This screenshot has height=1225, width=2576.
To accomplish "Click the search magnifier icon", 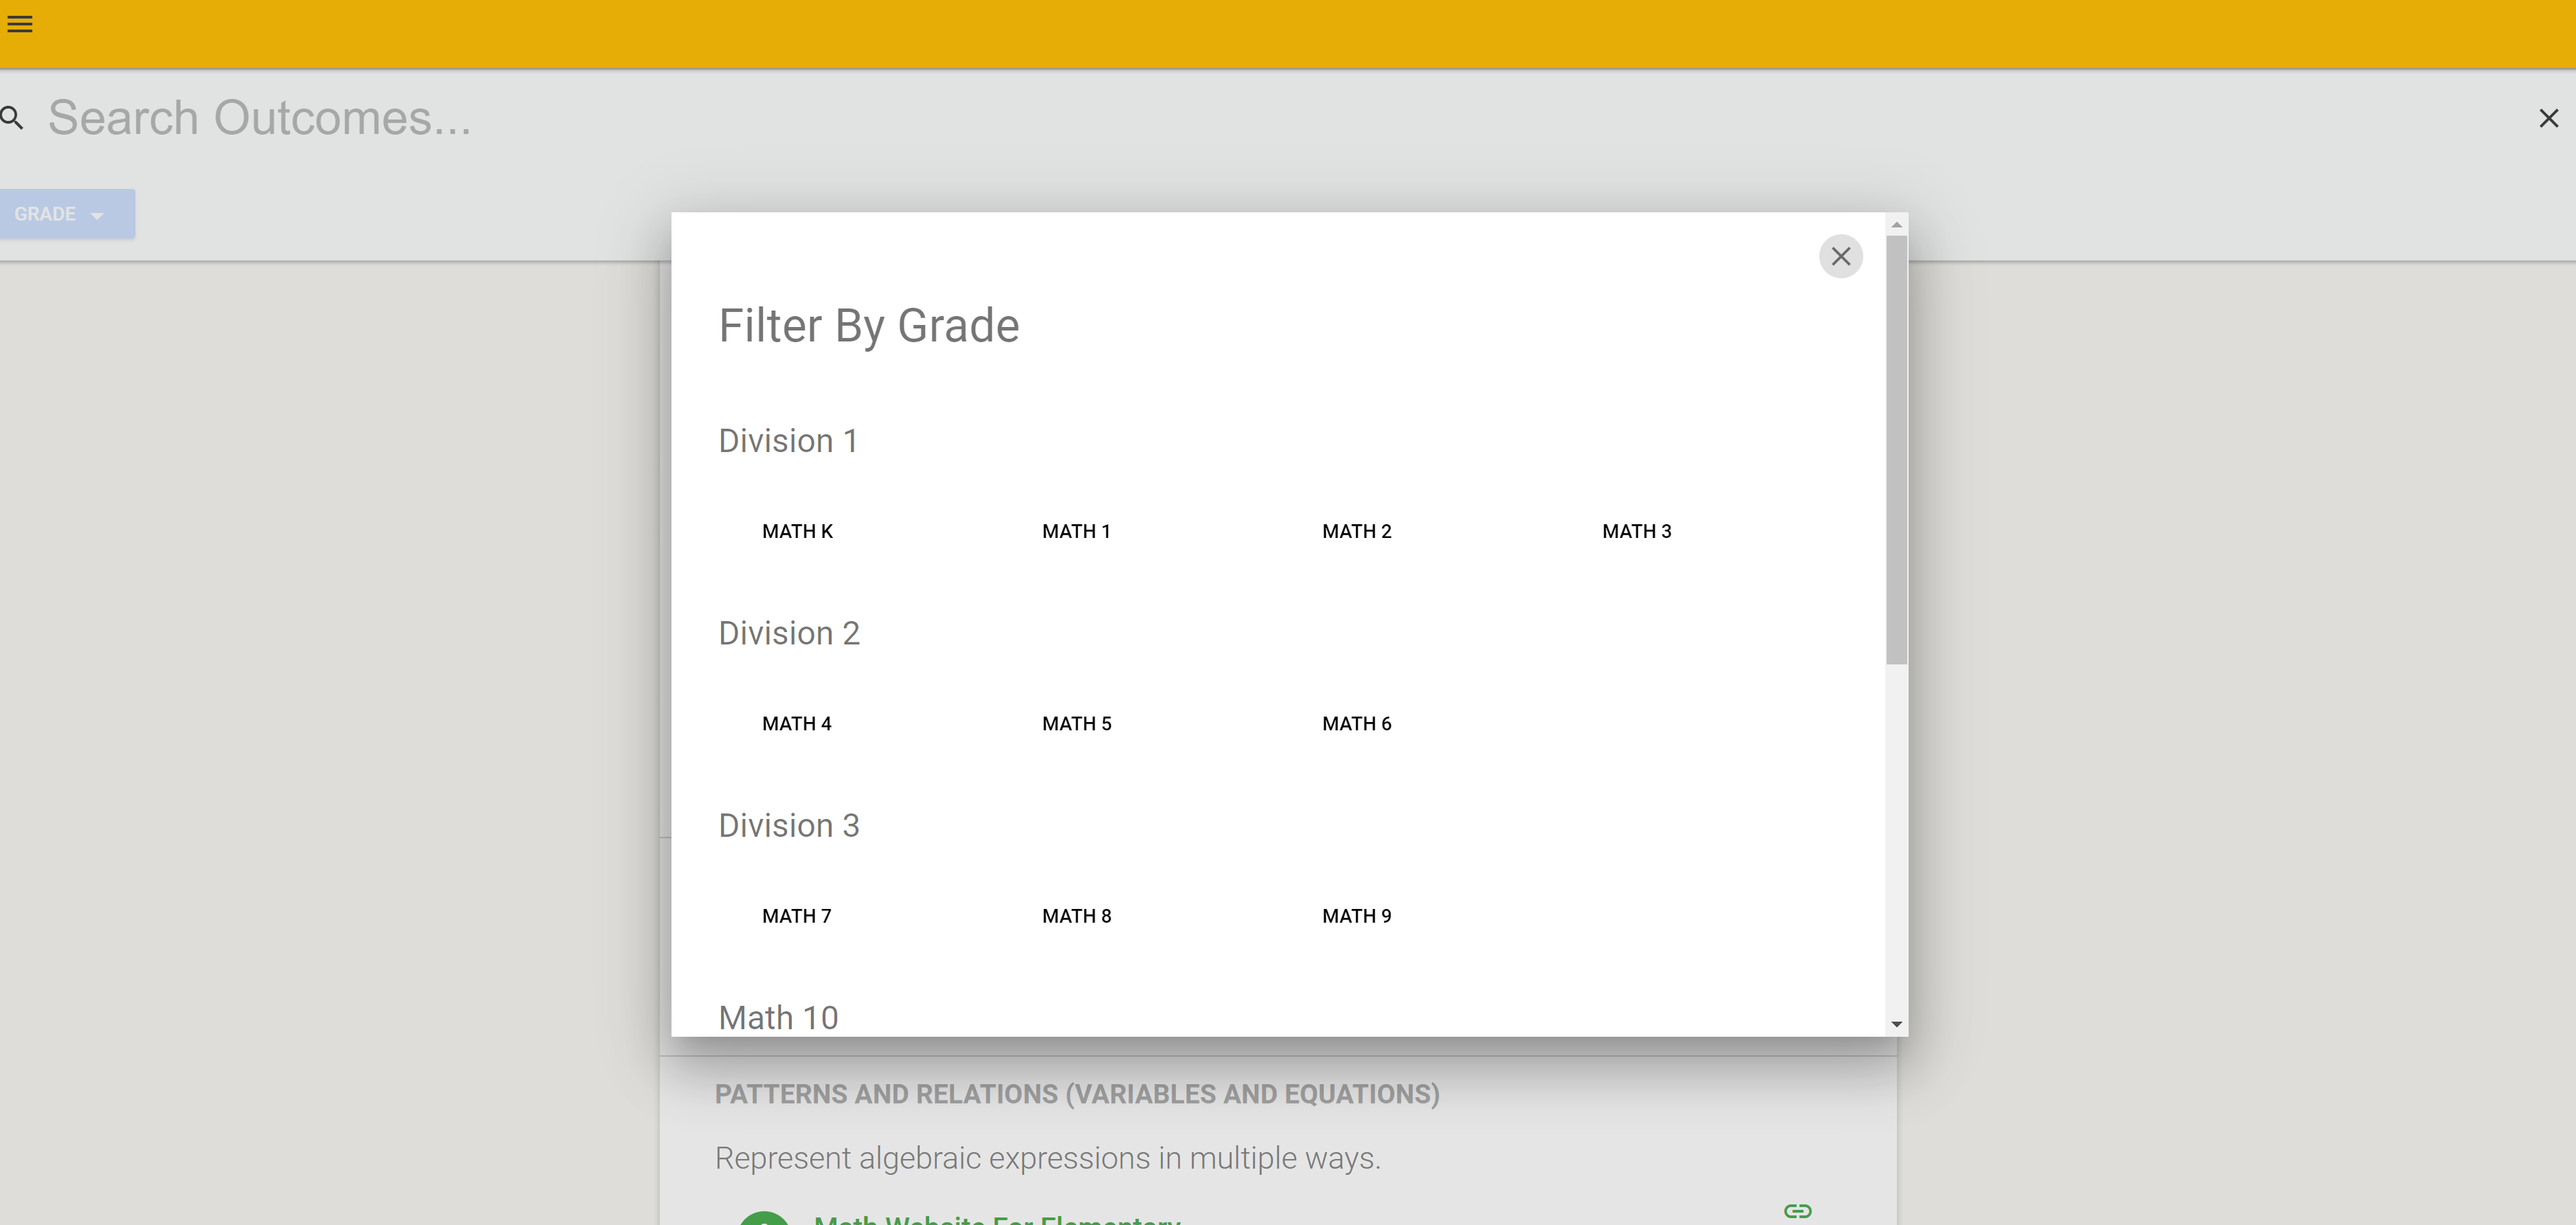I will click(12, 118).
